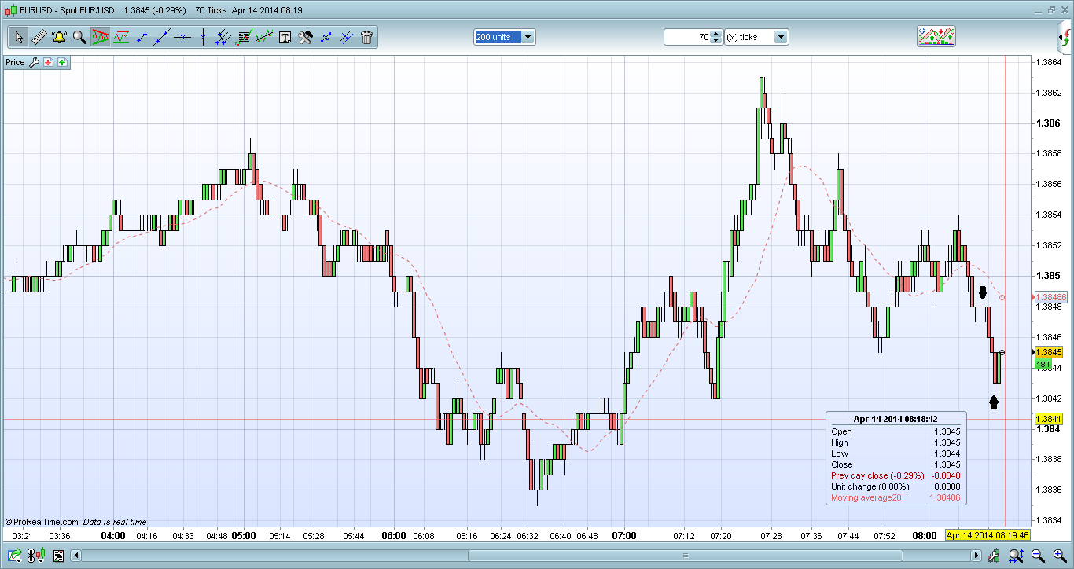Click the green 181 tick counter label
Screen dimensions: 1074x569
click(x=1043, y=365)
